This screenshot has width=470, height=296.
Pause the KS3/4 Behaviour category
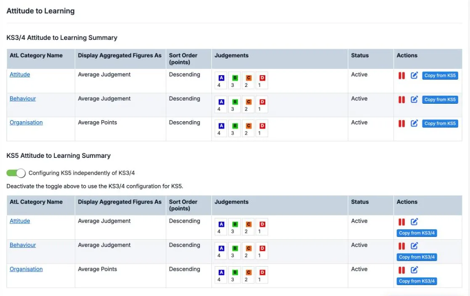point(401,100)
